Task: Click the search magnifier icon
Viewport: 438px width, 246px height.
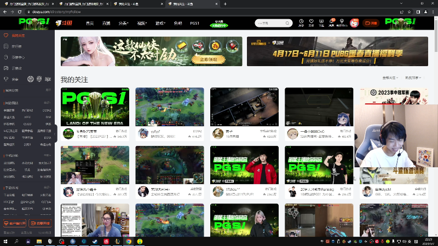Action: 287,23
